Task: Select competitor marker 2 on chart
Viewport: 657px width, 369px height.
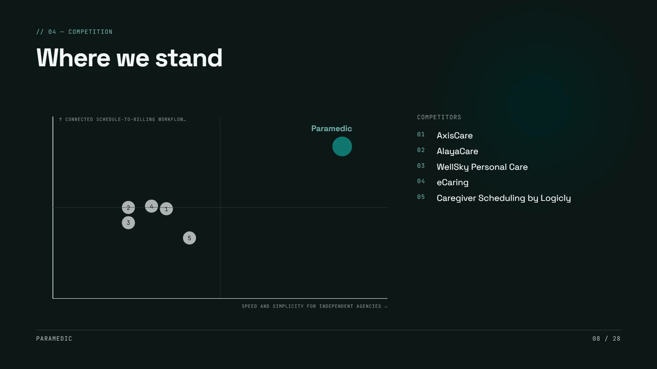Action: point(128,207)
